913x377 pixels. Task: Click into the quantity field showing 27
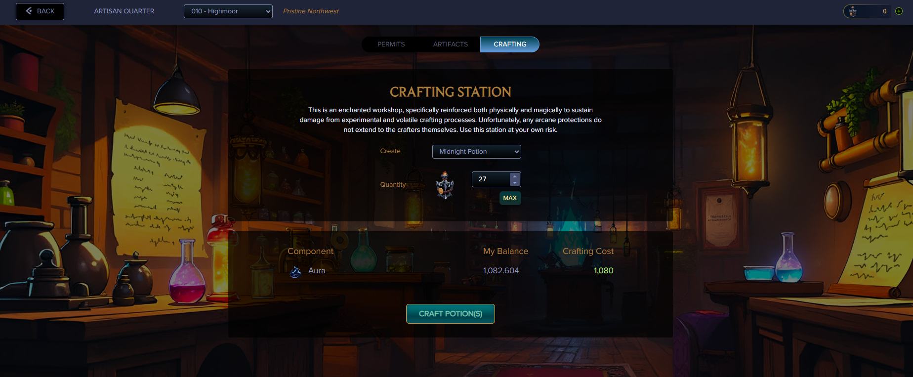(x=491, y=179)
